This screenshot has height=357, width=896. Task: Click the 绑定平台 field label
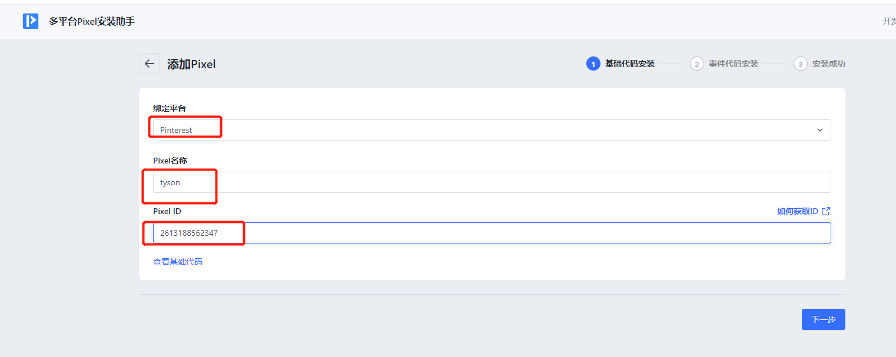point(170,108)
